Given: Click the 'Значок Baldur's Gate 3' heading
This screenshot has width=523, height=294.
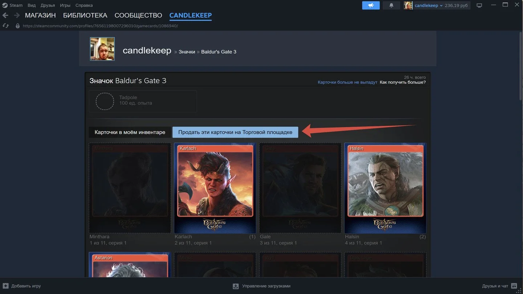Looking at the screenshot, I should point(128,81).
